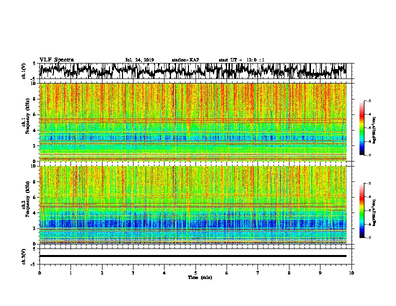Viewport: 396px width, 306px height.
Task: Click time axis tick label 3
Action: click(x=133, y=273)
